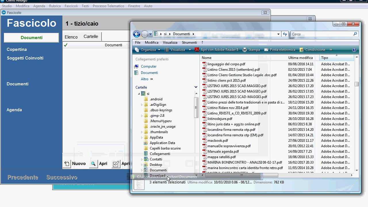Refresh the Explorer address bar location
Screen dimensions: 368x207
(x=285, y=34)
